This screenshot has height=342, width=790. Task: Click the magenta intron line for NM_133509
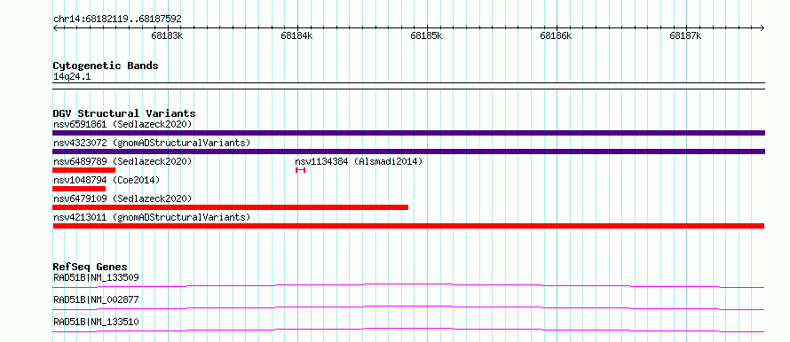click(408, 285)
